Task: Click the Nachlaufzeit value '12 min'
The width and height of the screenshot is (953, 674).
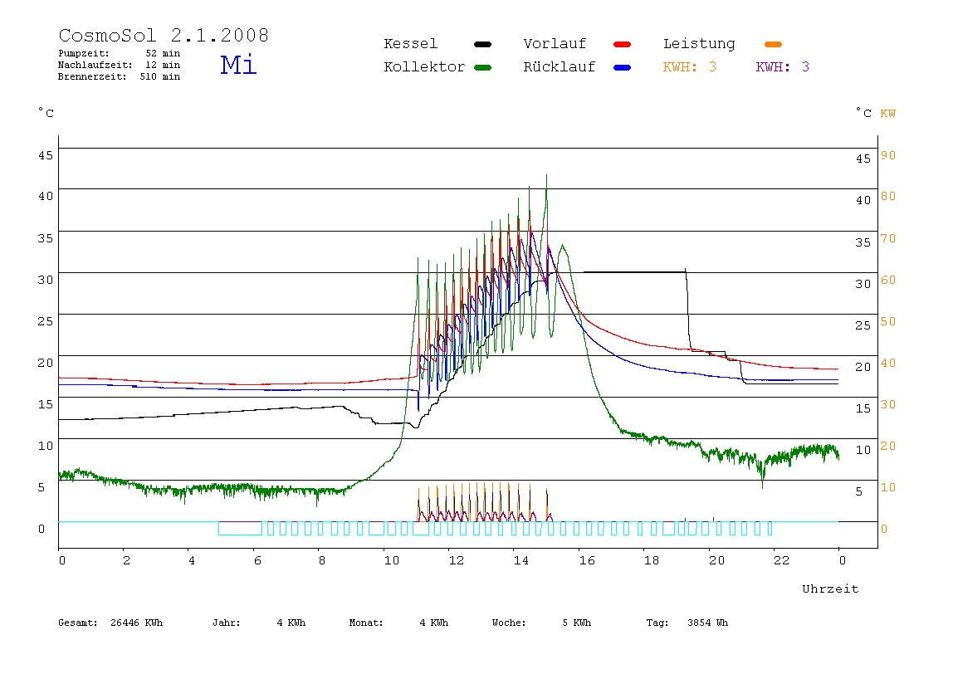Action: click(163, 65)
